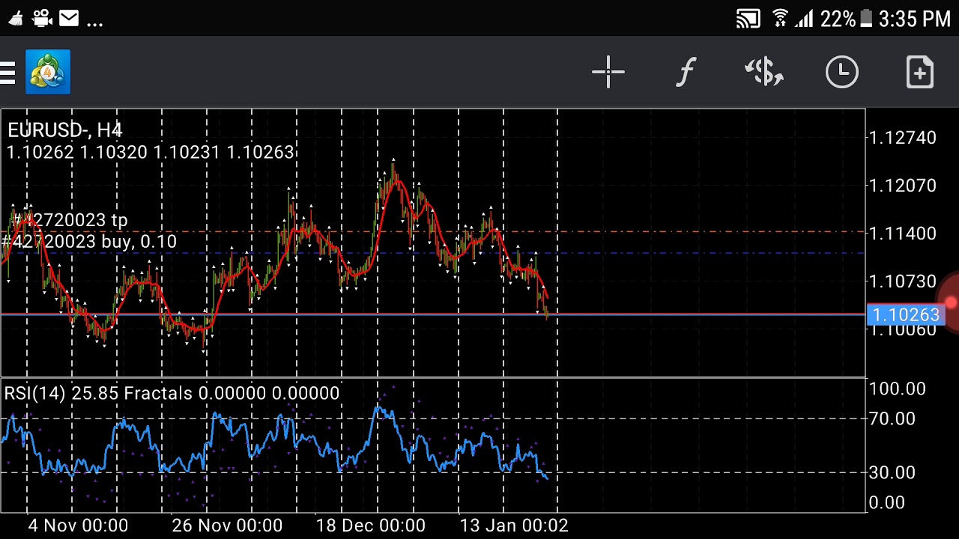
Task: Tap the red screen recorder floating bubble
Action: (949, 302)
